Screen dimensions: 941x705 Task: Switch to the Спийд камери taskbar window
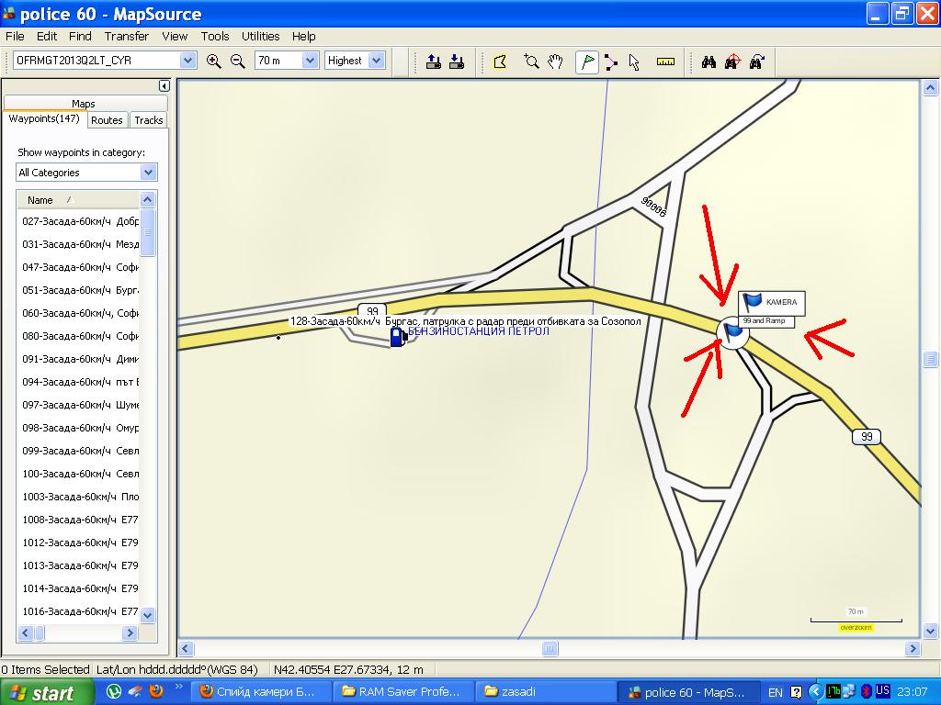coord(261,692)
